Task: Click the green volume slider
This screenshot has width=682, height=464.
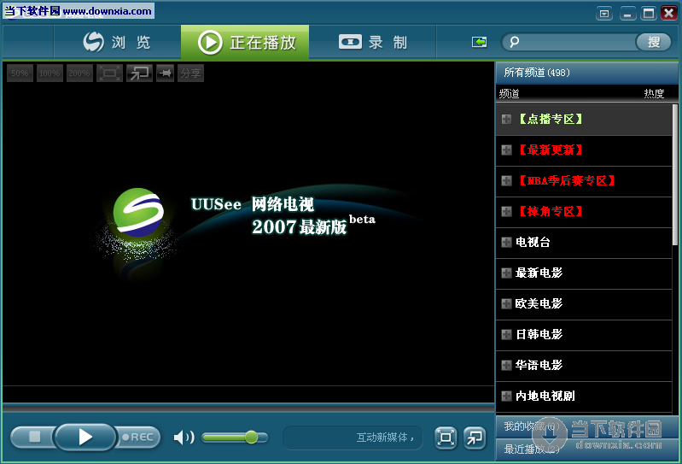Action: (x=233, y=438)
